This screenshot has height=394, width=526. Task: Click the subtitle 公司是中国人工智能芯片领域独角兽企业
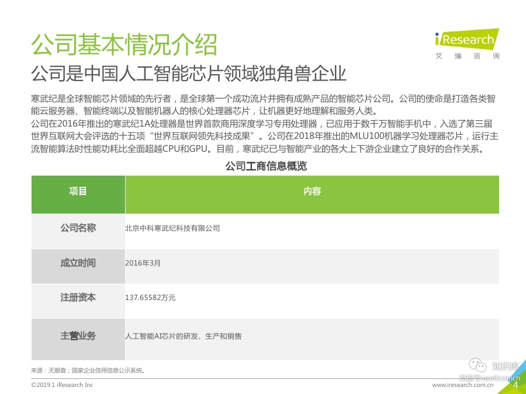[x=189, y=74]
